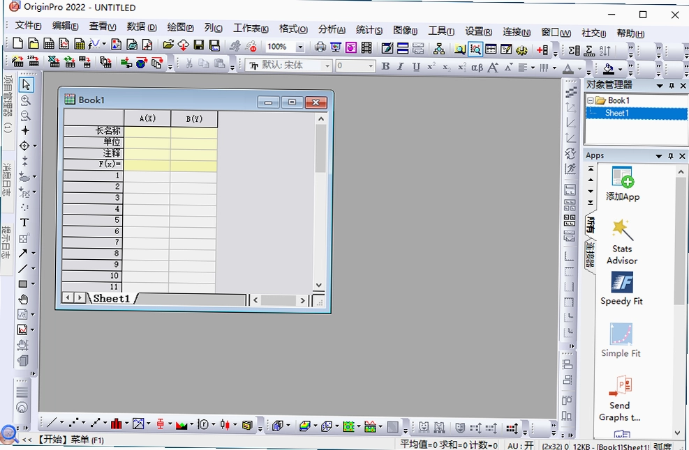The height and width of the screenshot is (450, 689).
Task: Select the Line drawing tool
Action: (x=23, y=268)
